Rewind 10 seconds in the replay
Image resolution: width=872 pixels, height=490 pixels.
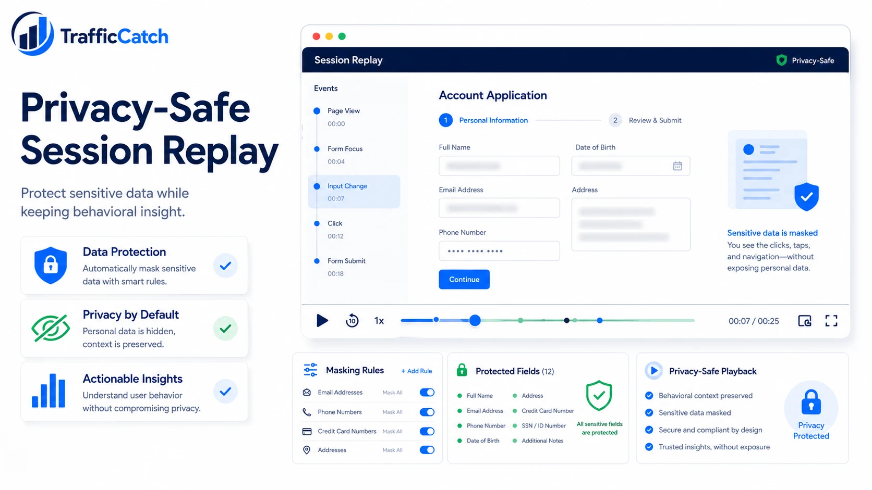tap(352, 321)
